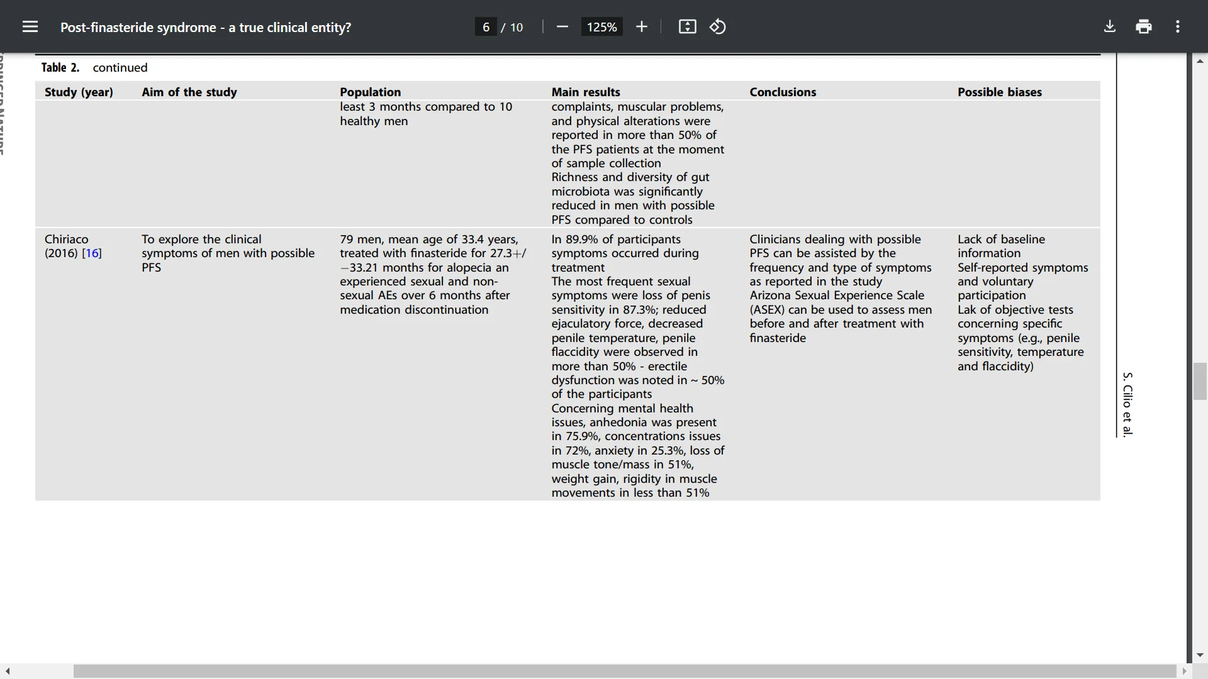
Task: Click the 'Study (year)' column header
Action: point(79,92)
